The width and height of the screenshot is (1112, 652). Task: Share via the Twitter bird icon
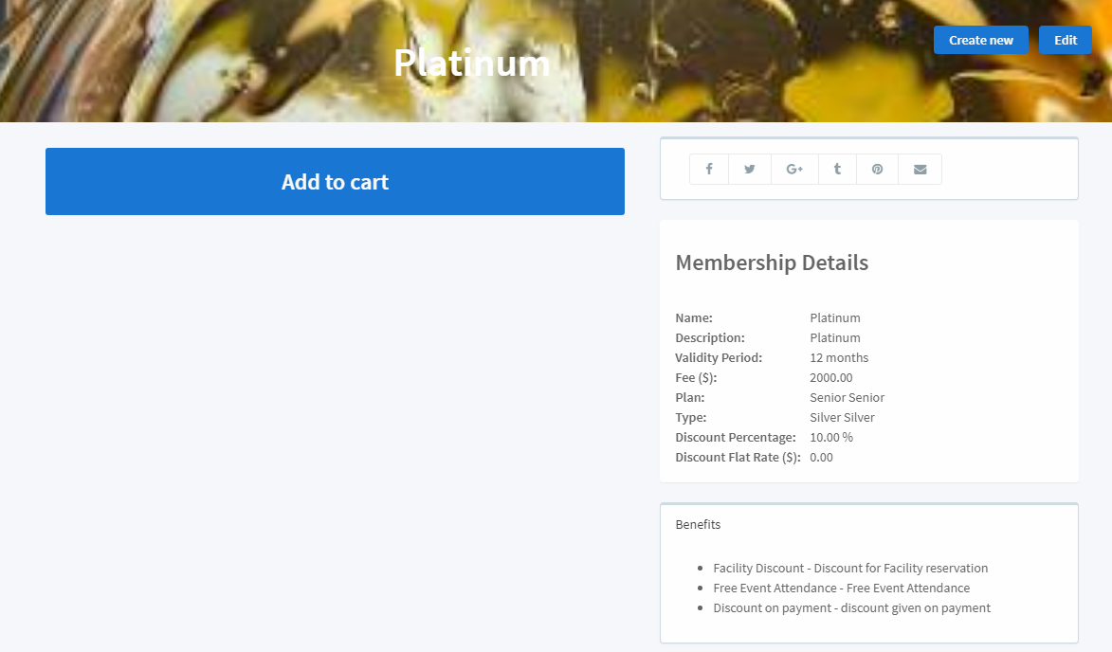(750, 170)
